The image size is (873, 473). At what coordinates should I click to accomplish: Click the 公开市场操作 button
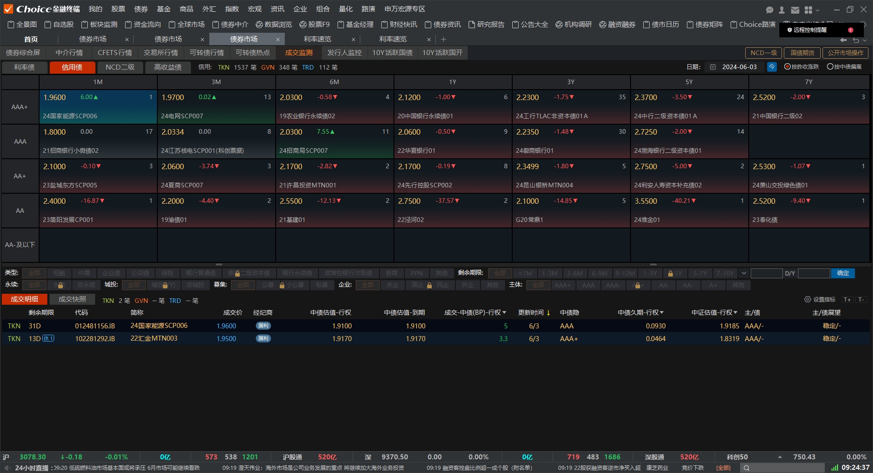click(846, 53)
